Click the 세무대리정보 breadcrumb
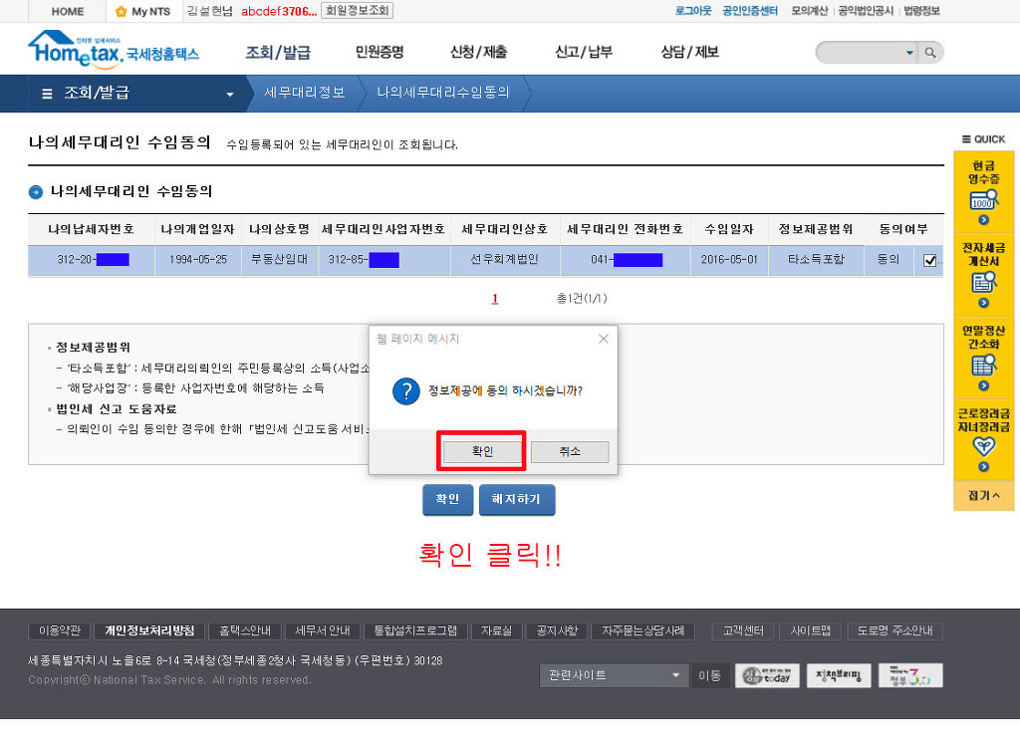The image size is (1020, 751). pyautogui.click(x=305, y=93)
